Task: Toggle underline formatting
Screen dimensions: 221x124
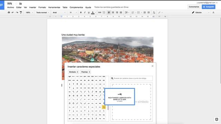Action: [89, 12]
